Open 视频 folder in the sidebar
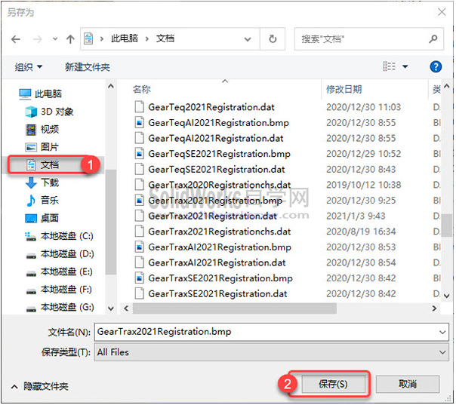 click(42, 129)
